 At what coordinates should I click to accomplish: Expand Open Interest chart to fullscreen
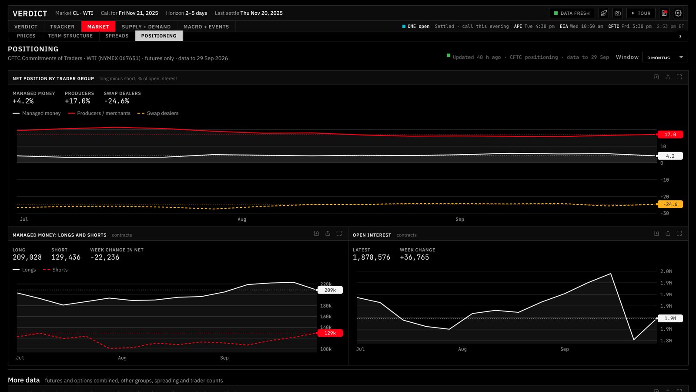point(679,233)
